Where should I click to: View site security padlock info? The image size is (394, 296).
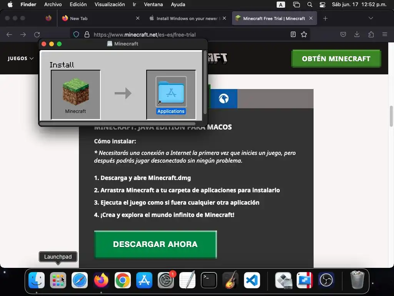point(87,34)
